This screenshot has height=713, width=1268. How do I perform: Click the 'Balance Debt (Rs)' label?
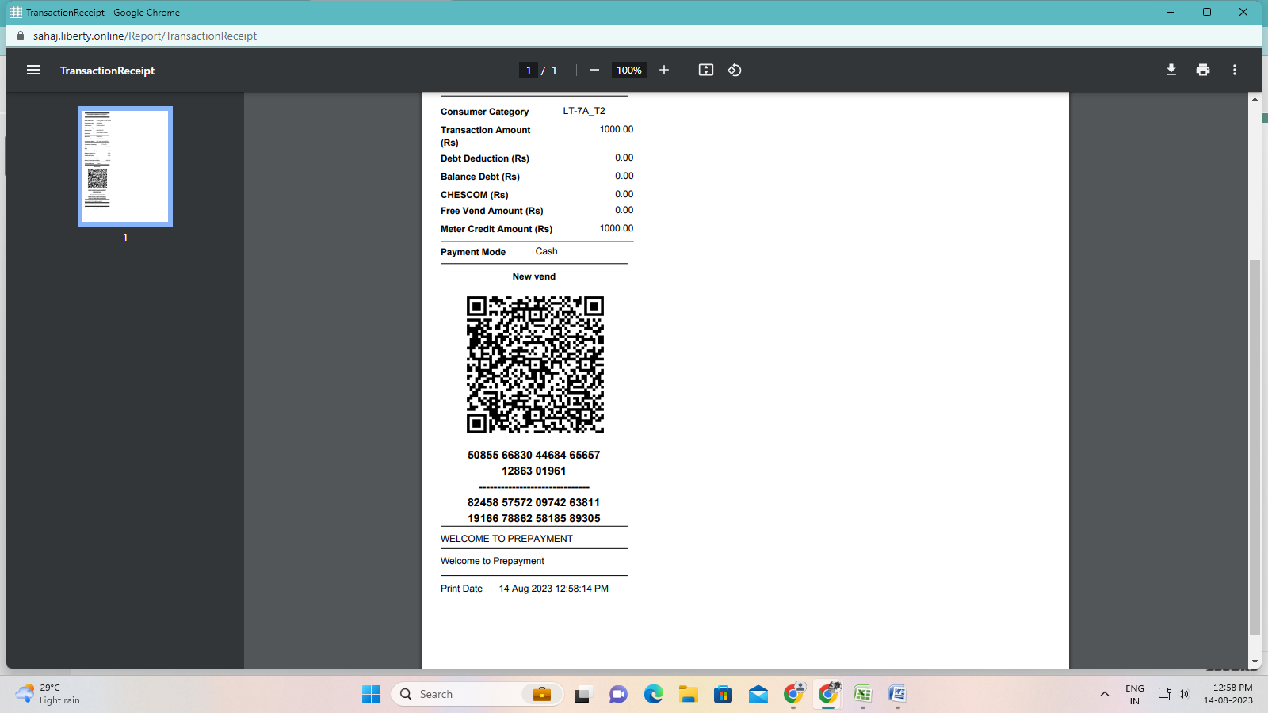[480, 177]
